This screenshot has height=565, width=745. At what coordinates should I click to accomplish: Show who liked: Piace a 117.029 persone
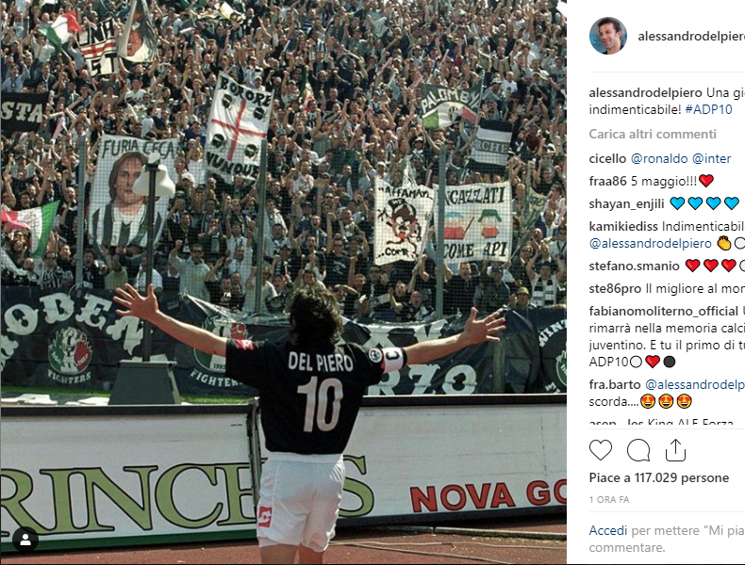click(x=658, y=477)
